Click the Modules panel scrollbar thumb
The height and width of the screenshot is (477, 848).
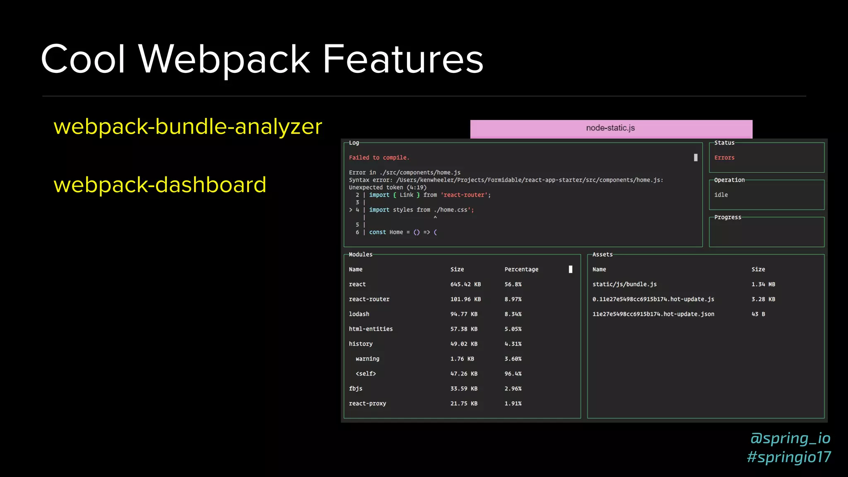571,269
